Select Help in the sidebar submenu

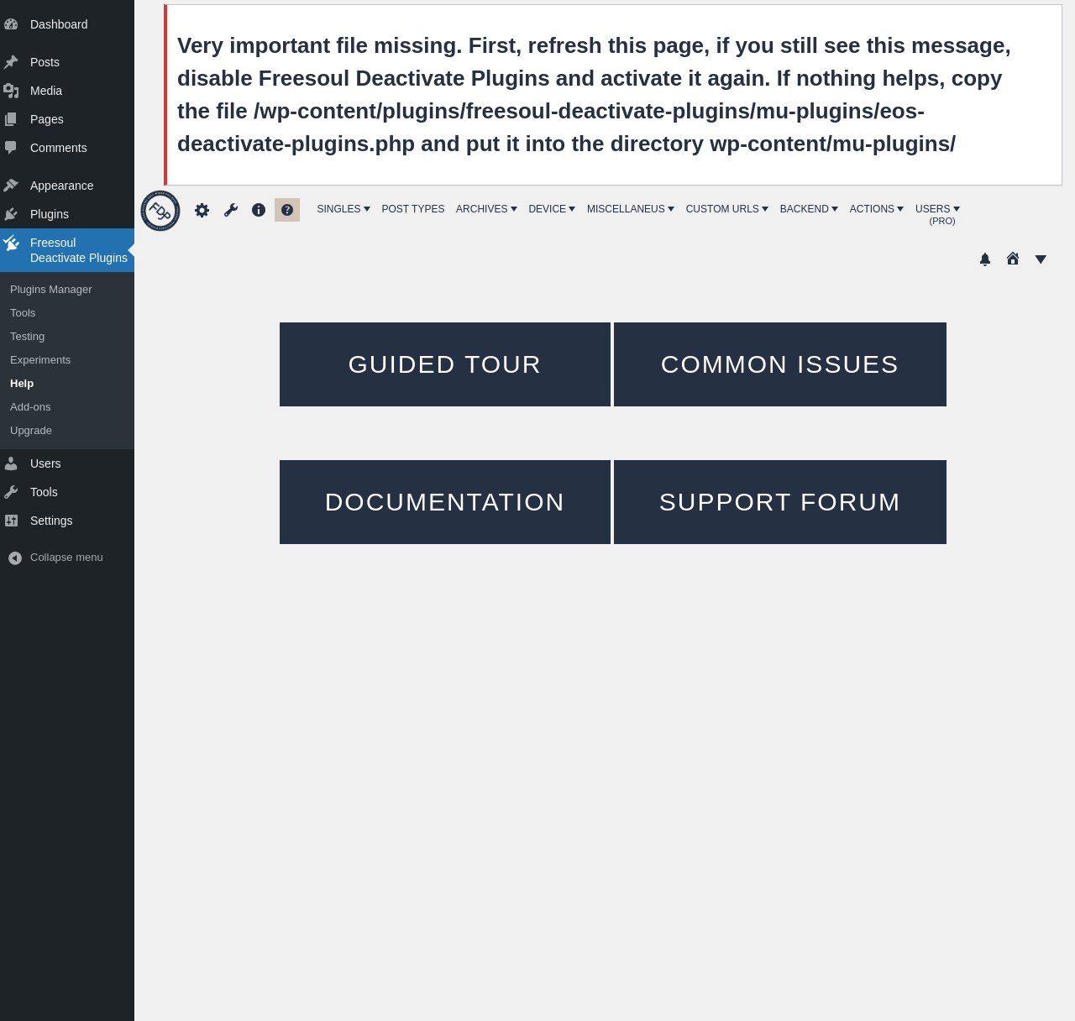pos(22,384)
